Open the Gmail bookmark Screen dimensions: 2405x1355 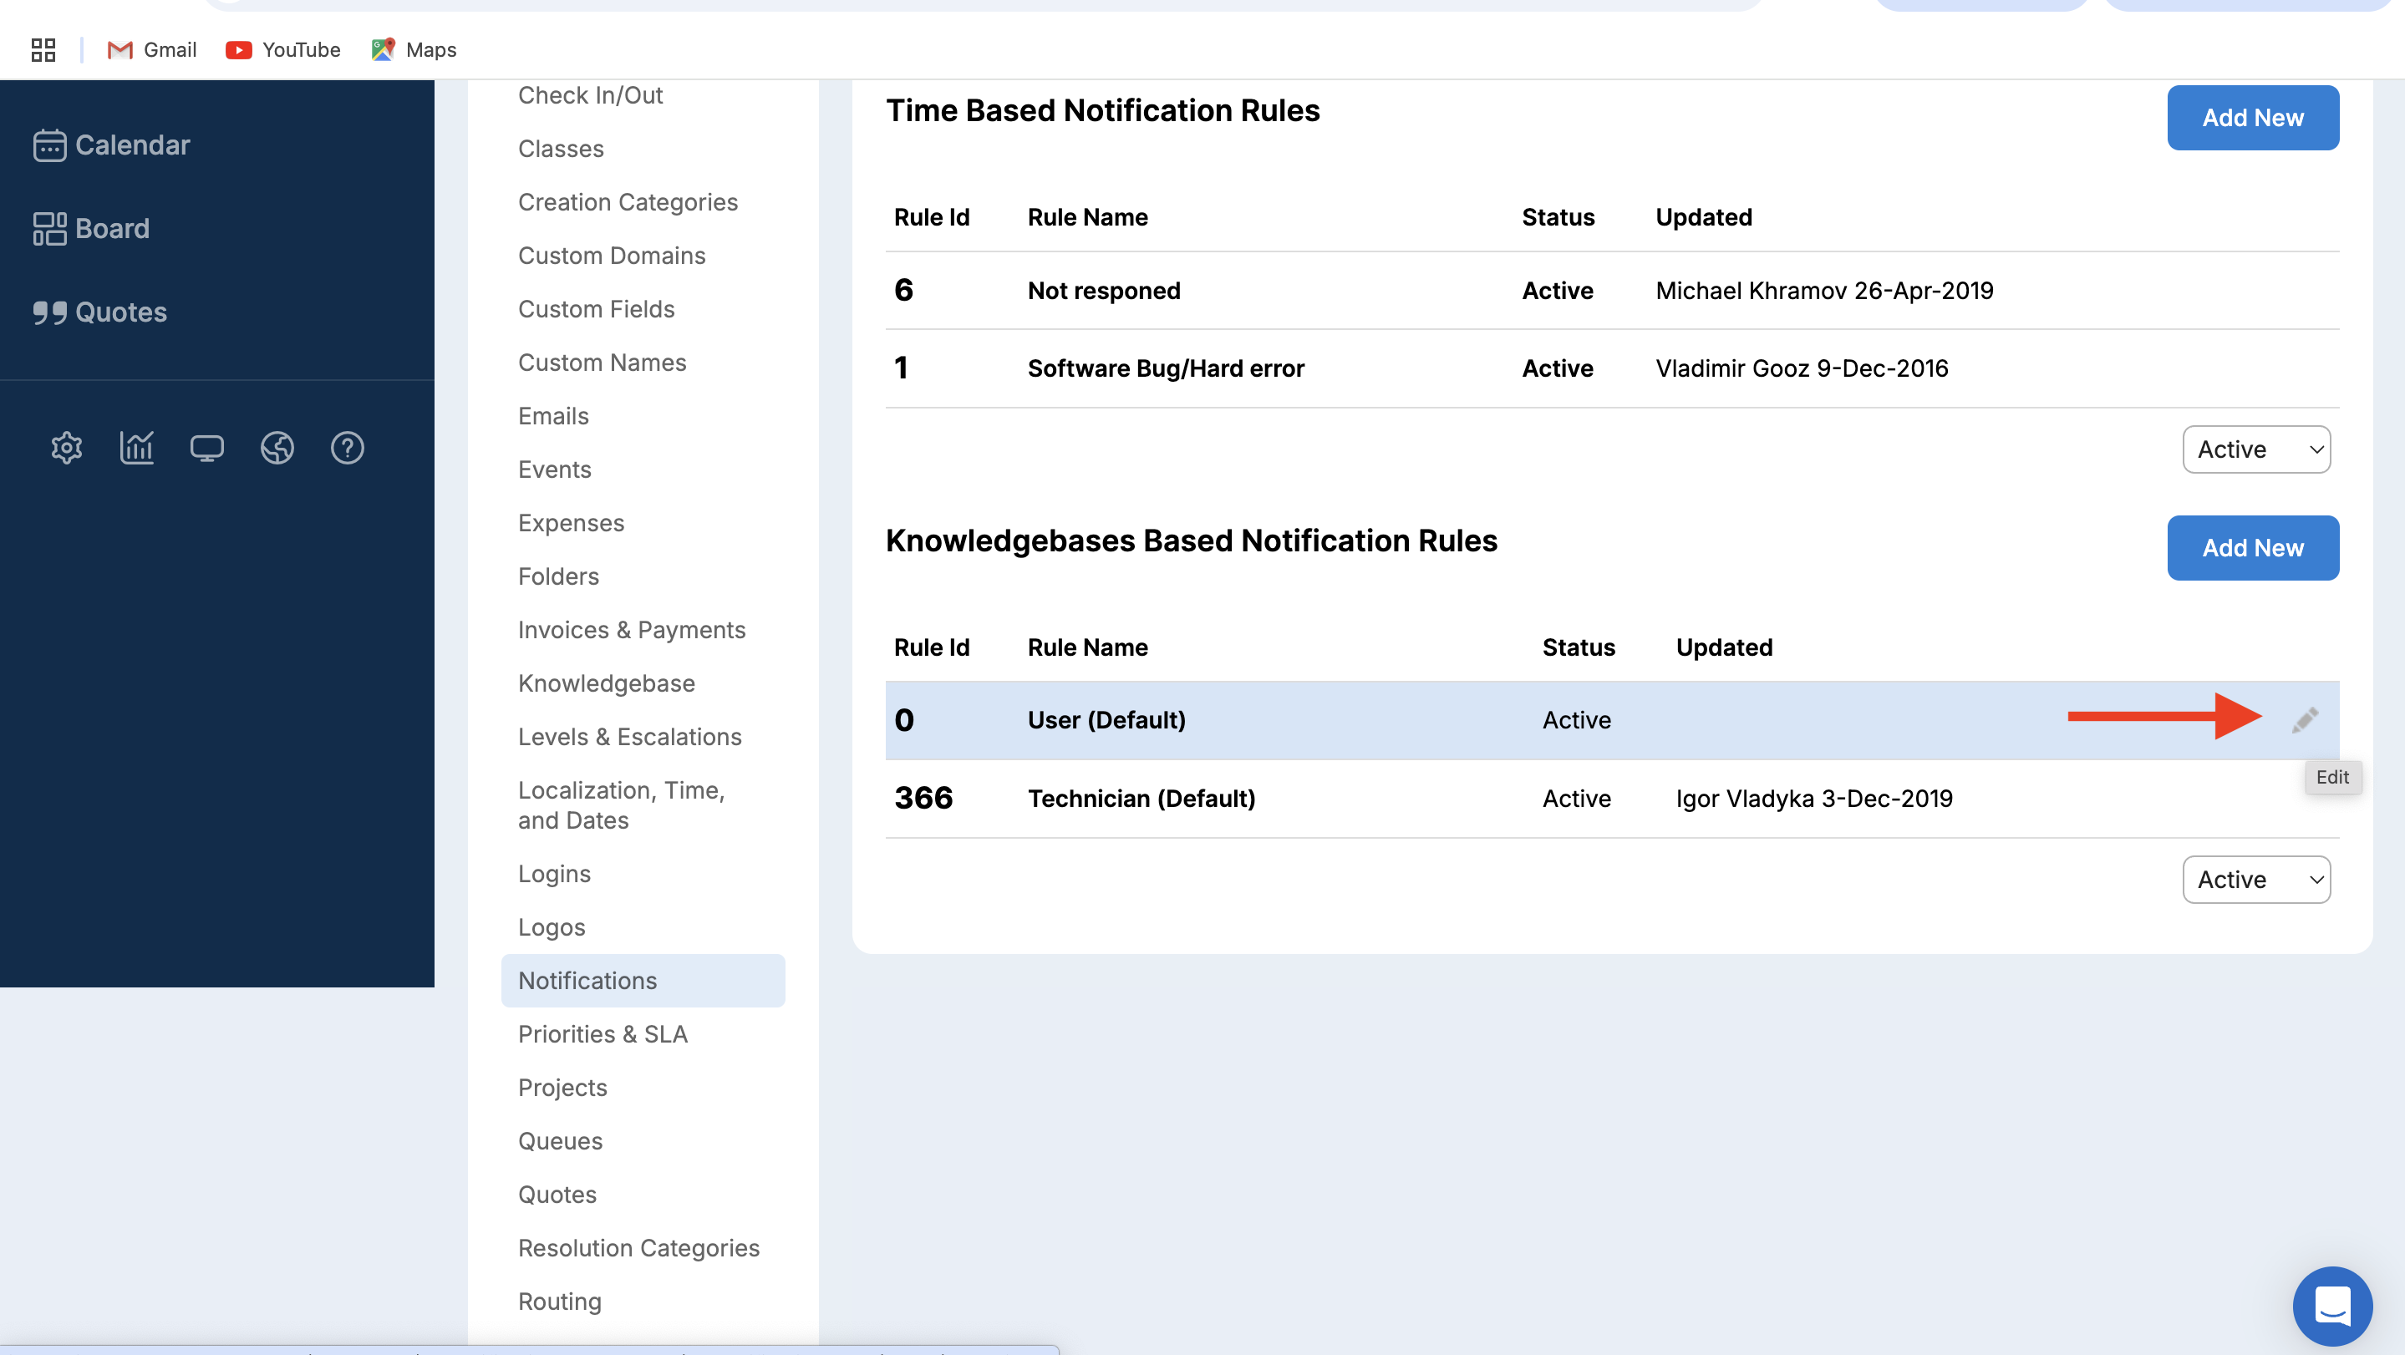tap(152, 49)
